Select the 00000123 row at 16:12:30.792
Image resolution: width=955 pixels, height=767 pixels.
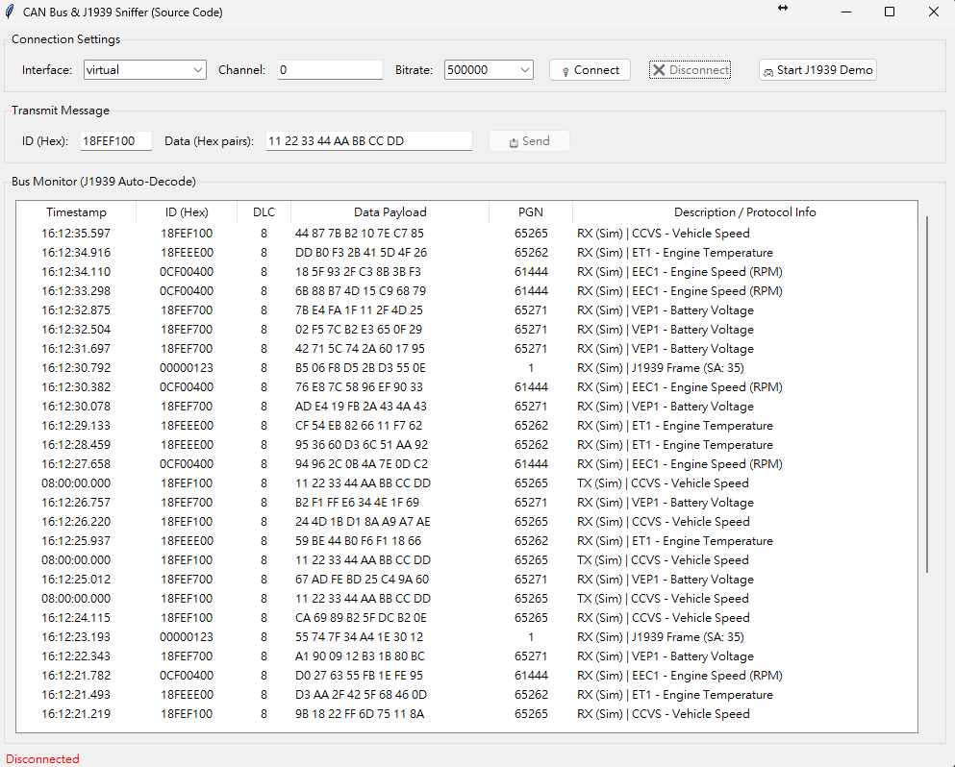466,368
